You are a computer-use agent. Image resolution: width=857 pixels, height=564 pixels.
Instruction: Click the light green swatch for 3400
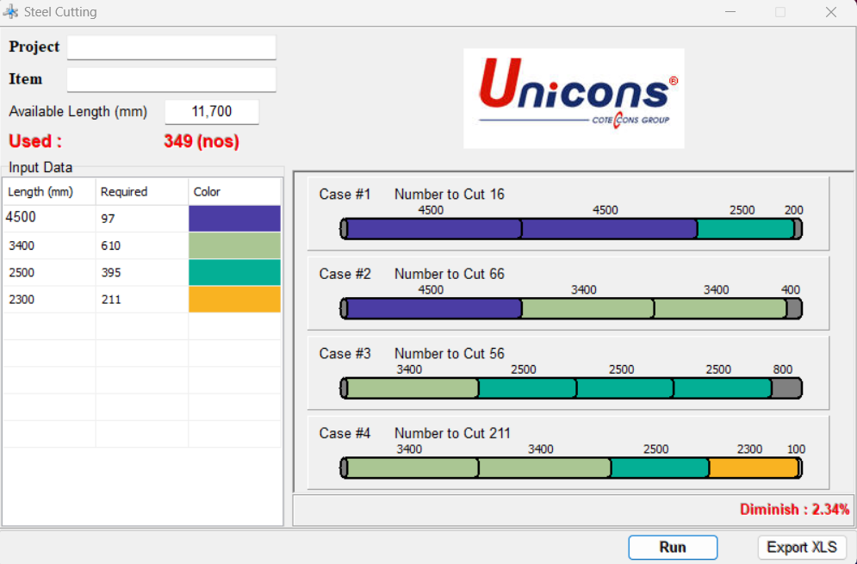pos(234,245)
